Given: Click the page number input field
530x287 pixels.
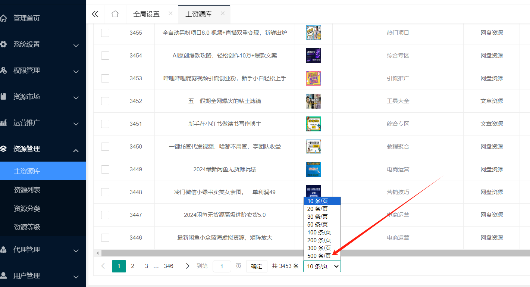Looking at the screenshot, I should click(x=222, y=266).
